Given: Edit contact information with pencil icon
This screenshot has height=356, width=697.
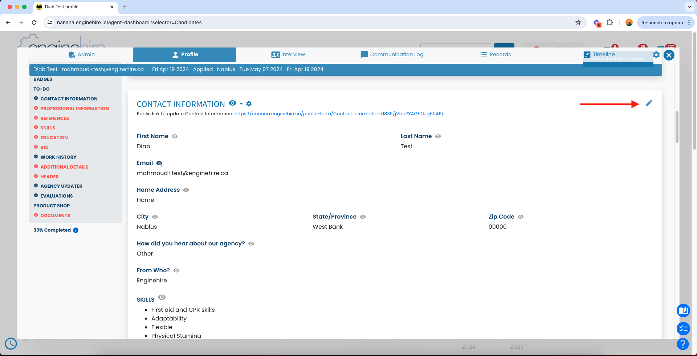Looking at the screenshot, I should pos(649,103).
